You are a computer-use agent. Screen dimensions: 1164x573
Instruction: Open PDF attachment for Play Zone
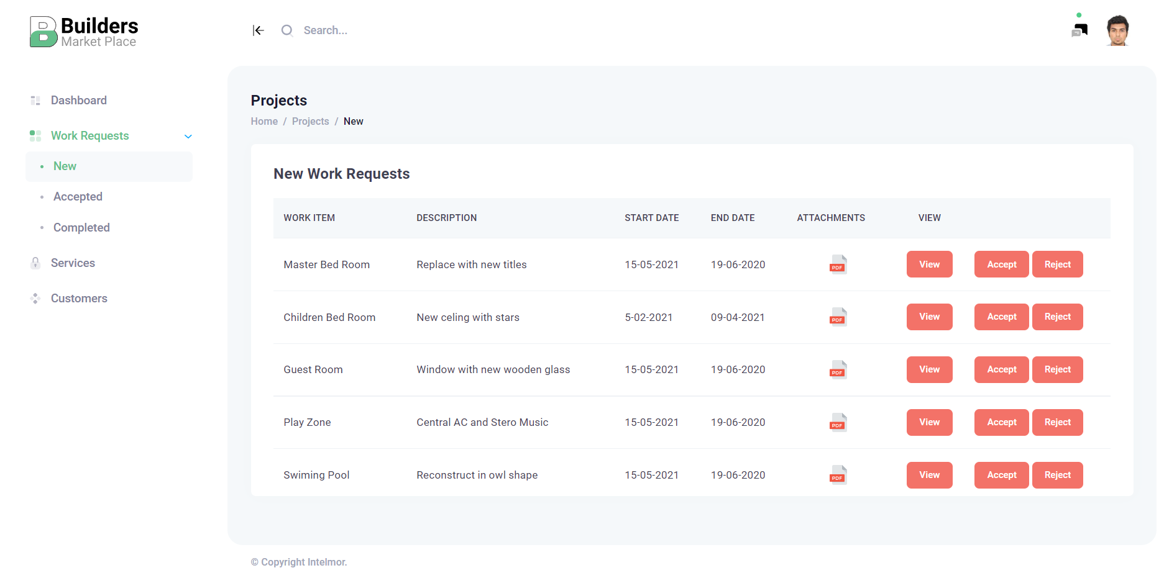[838, 423]
